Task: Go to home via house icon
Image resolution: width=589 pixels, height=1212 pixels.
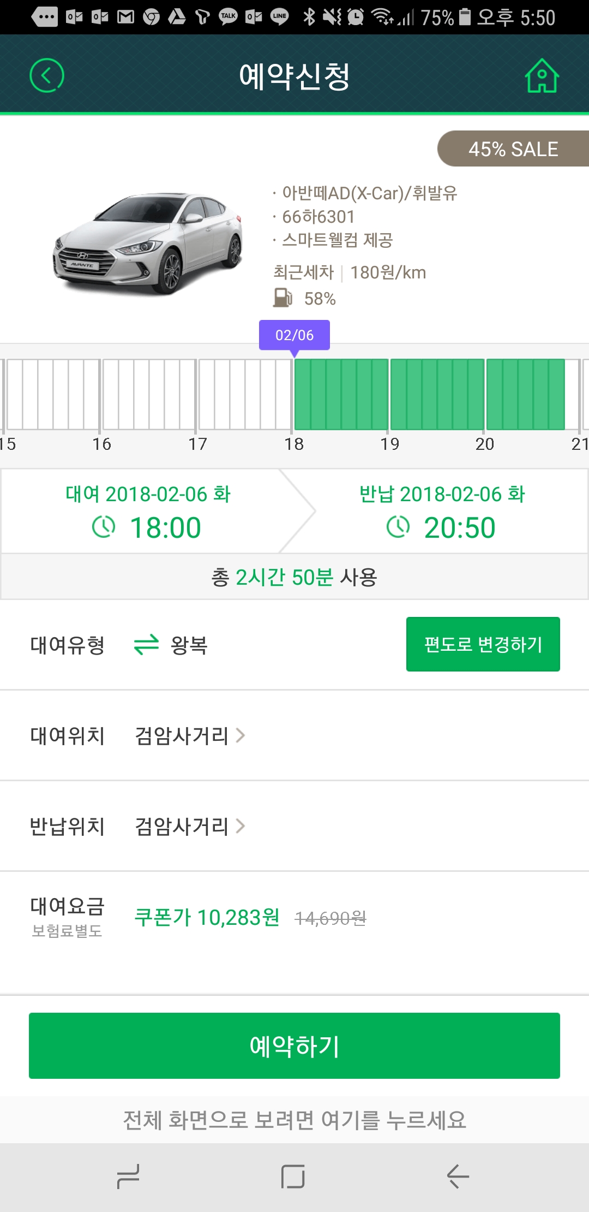Action: tap(542, 76)
